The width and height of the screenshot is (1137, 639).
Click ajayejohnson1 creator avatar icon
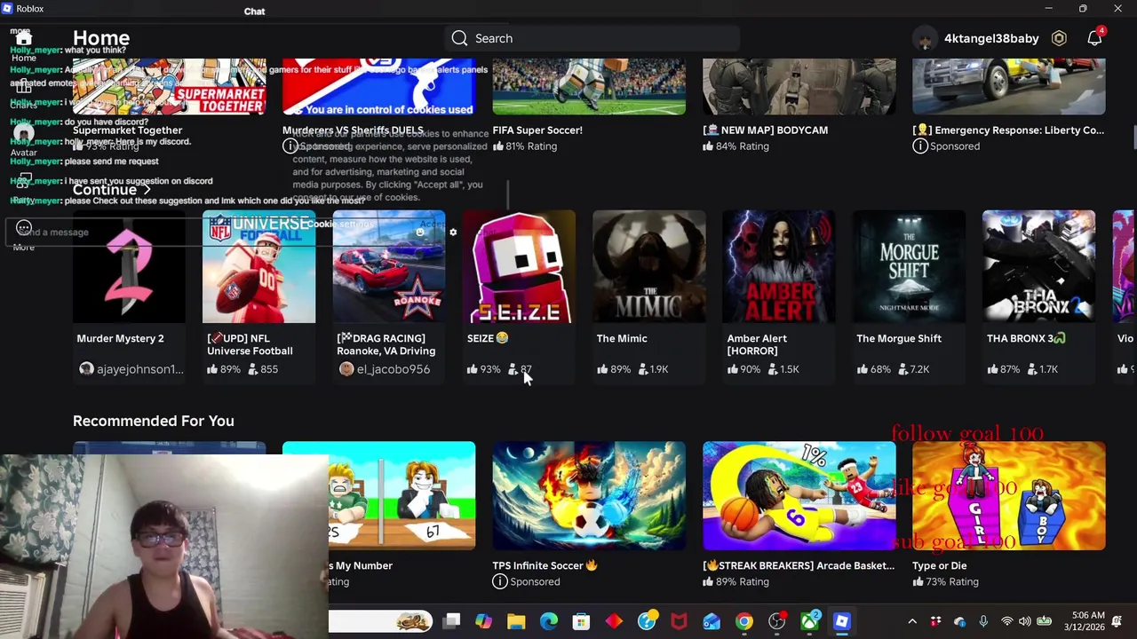[x=86, y=369]
